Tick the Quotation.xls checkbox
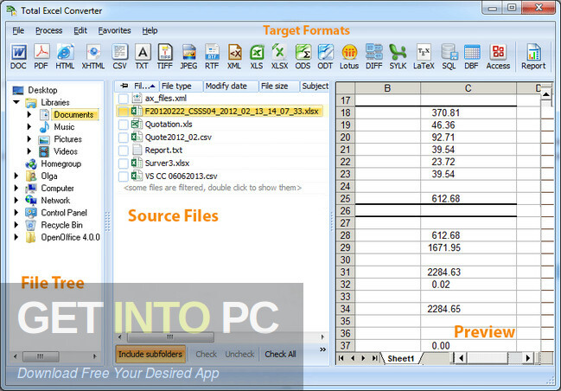 (123, 125)
